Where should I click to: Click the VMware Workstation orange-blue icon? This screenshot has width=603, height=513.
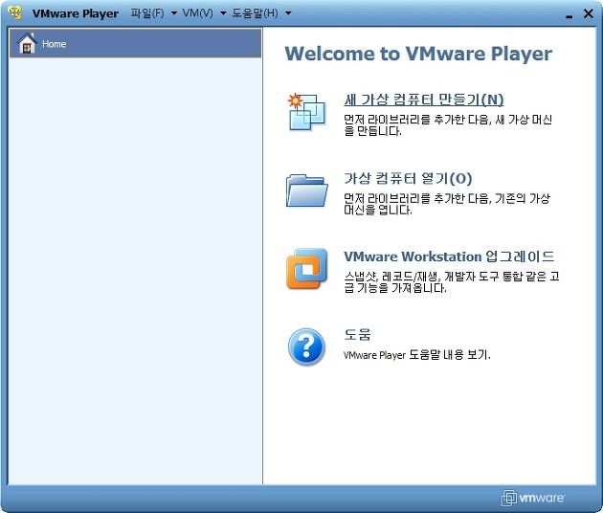(x=307, y=269)
